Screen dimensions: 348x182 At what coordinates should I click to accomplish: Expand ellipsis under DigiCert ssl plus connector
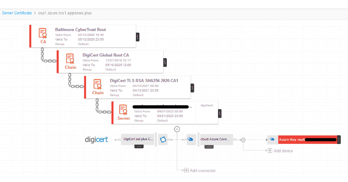(139, 146)
